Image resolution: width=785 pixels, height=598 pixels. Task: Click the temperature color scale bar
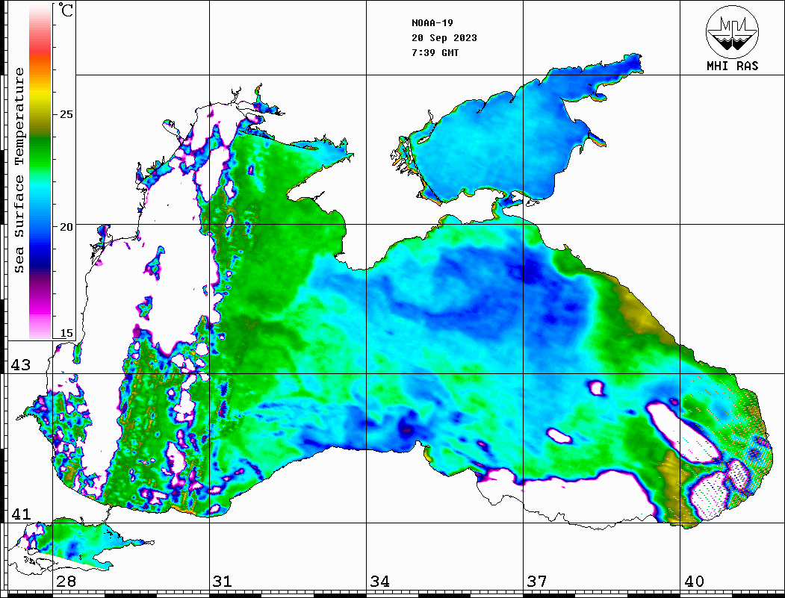[x=40, y=172]
